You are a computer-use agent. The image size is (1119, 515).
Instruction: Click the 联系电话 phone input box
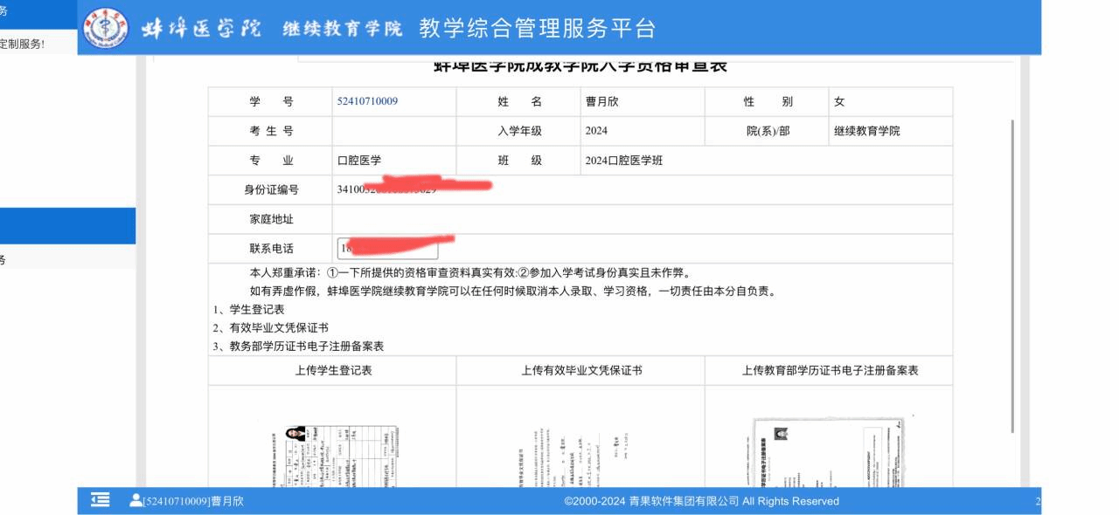click(387, 249)
